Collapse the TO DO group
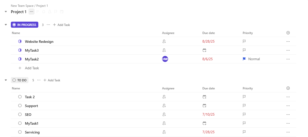 [6, 80]
